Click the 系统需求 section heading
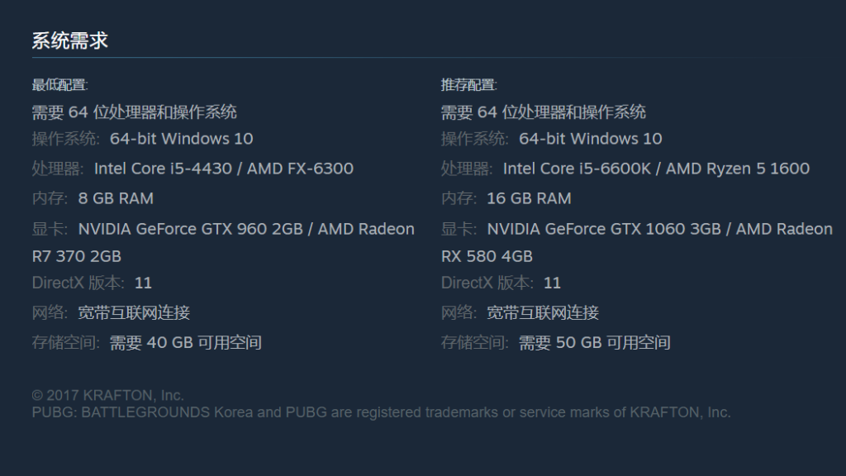This screenshot has height=476, width=846. click(70, 41)
